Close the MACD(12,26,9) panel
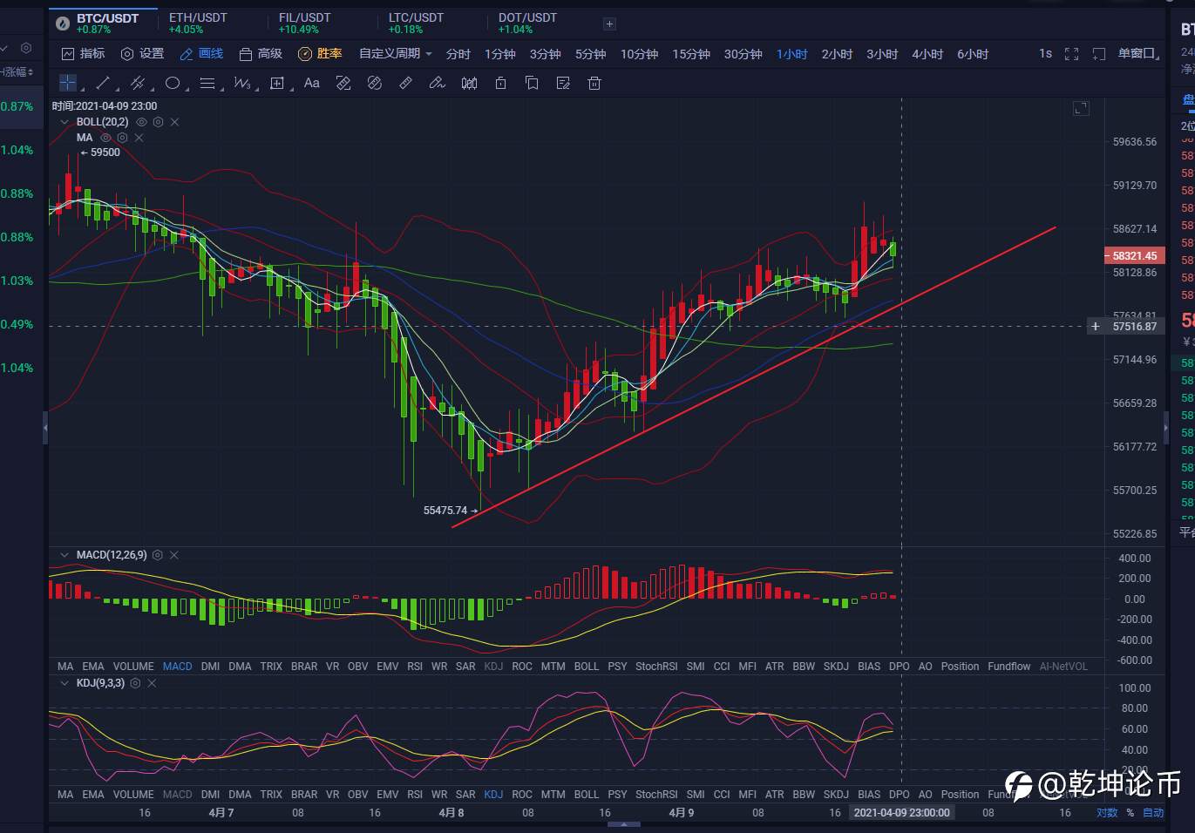 (174, 555)
